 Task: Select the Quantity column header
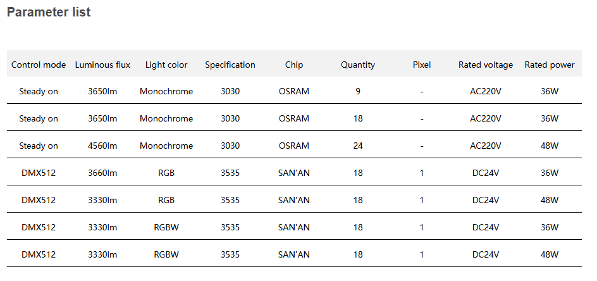[x=358, y=65]
